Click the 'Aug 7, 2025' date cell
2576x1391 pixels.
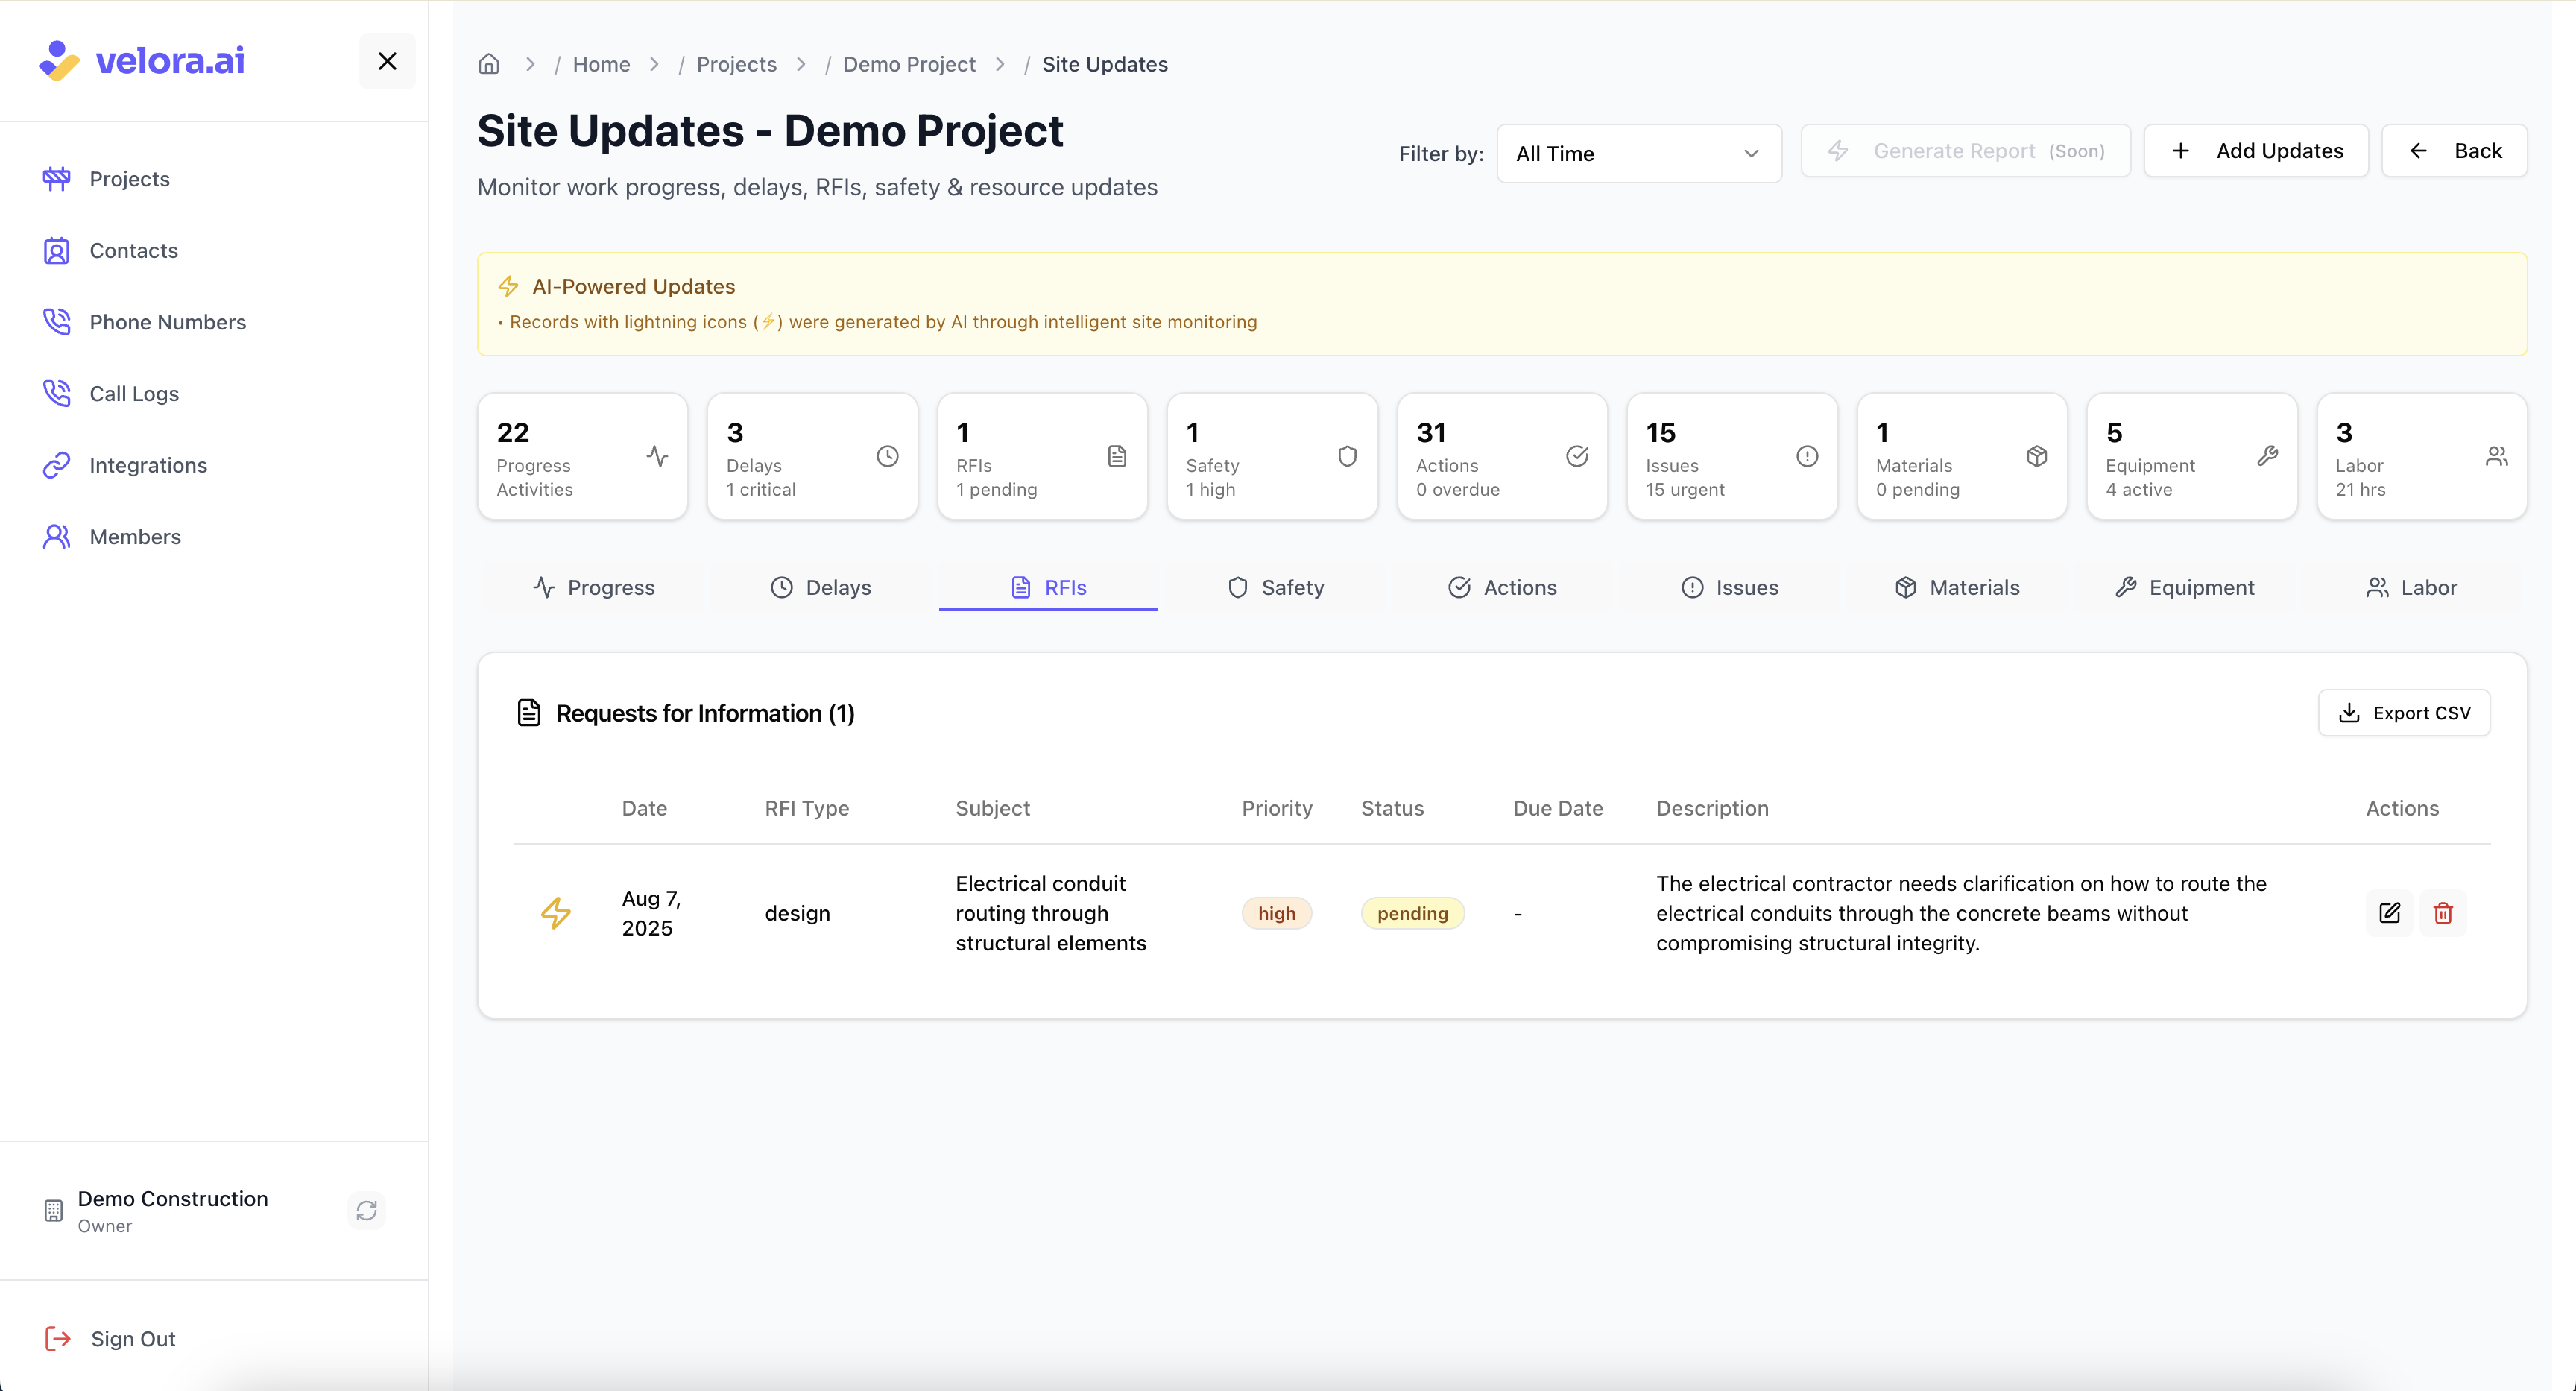pyautogui.click(x=651, y=913)
